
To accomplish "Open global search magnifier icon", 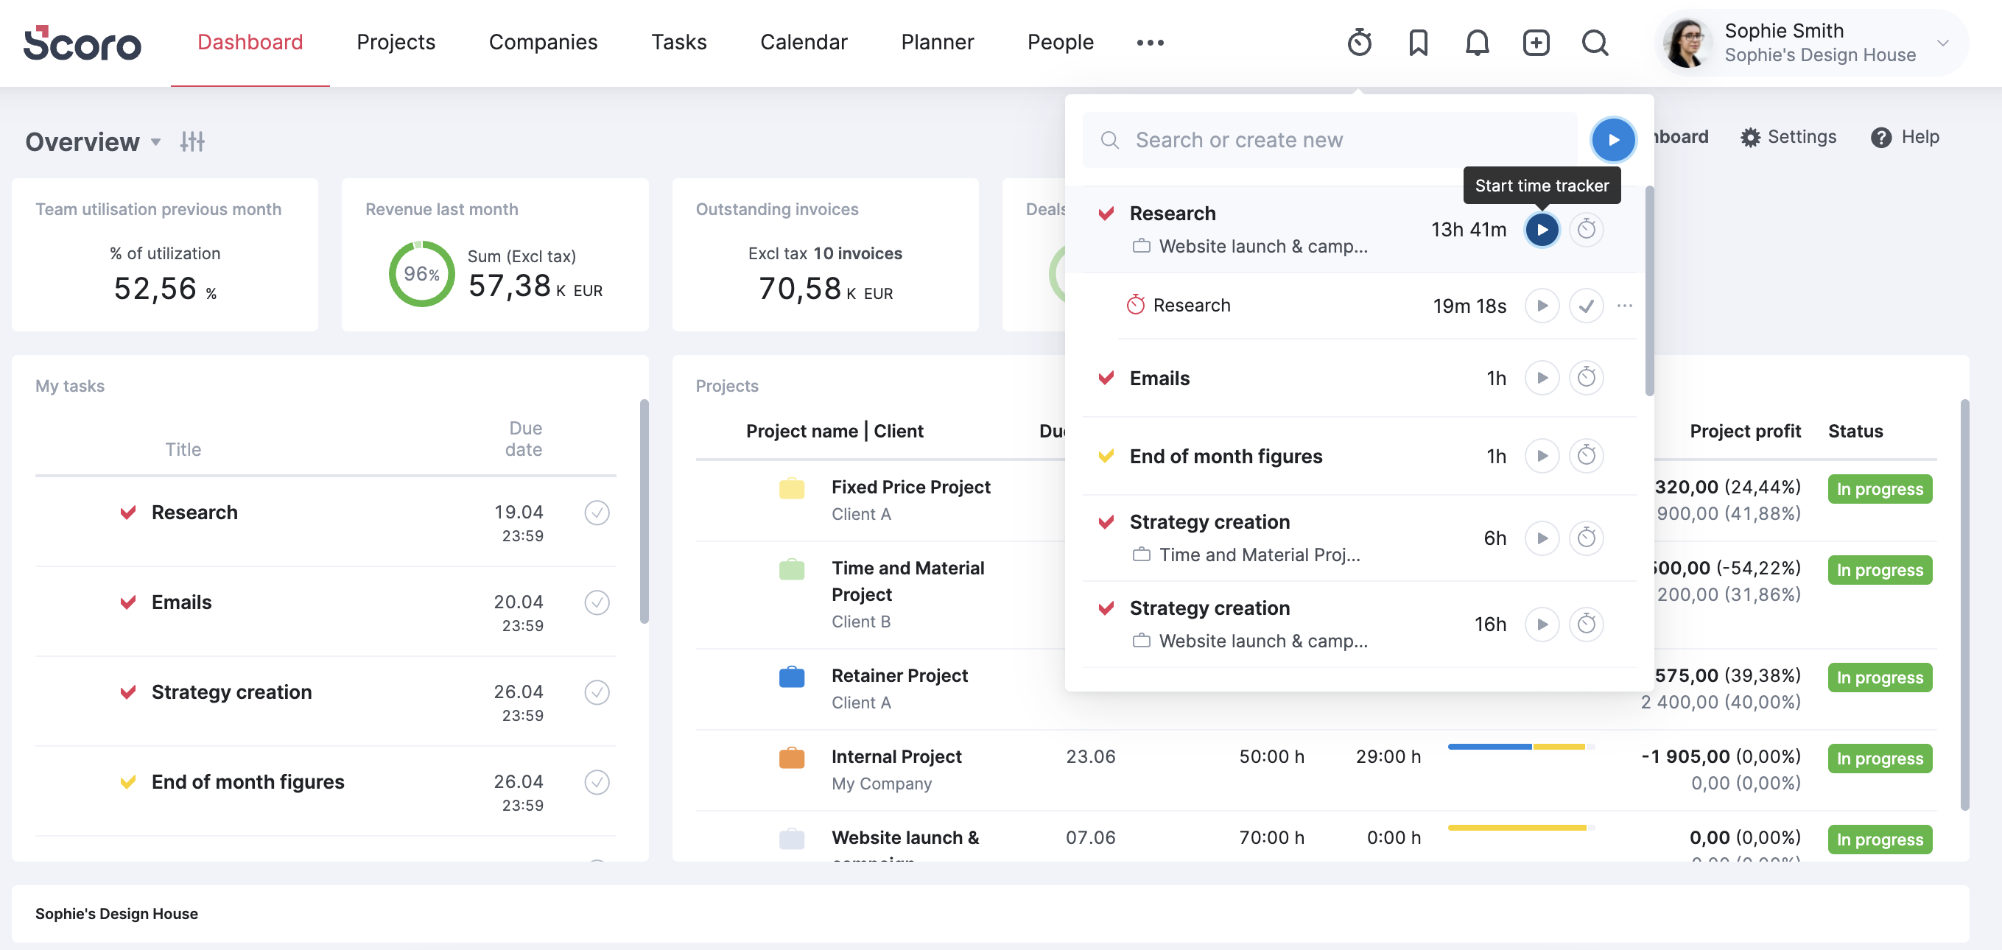I will (x=1595, y=42).
